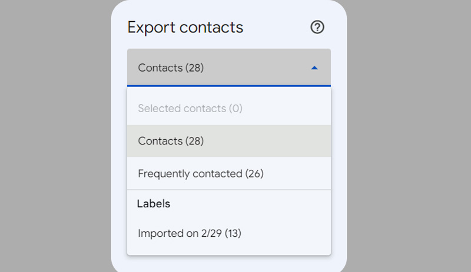Open the help question mark icon

point(317,27)
